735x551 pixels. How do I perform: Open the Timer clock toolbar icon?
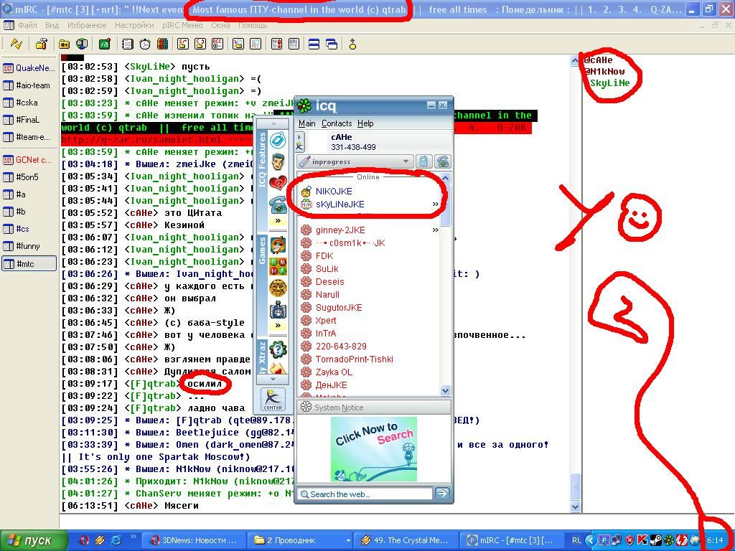tap(145, 44)
